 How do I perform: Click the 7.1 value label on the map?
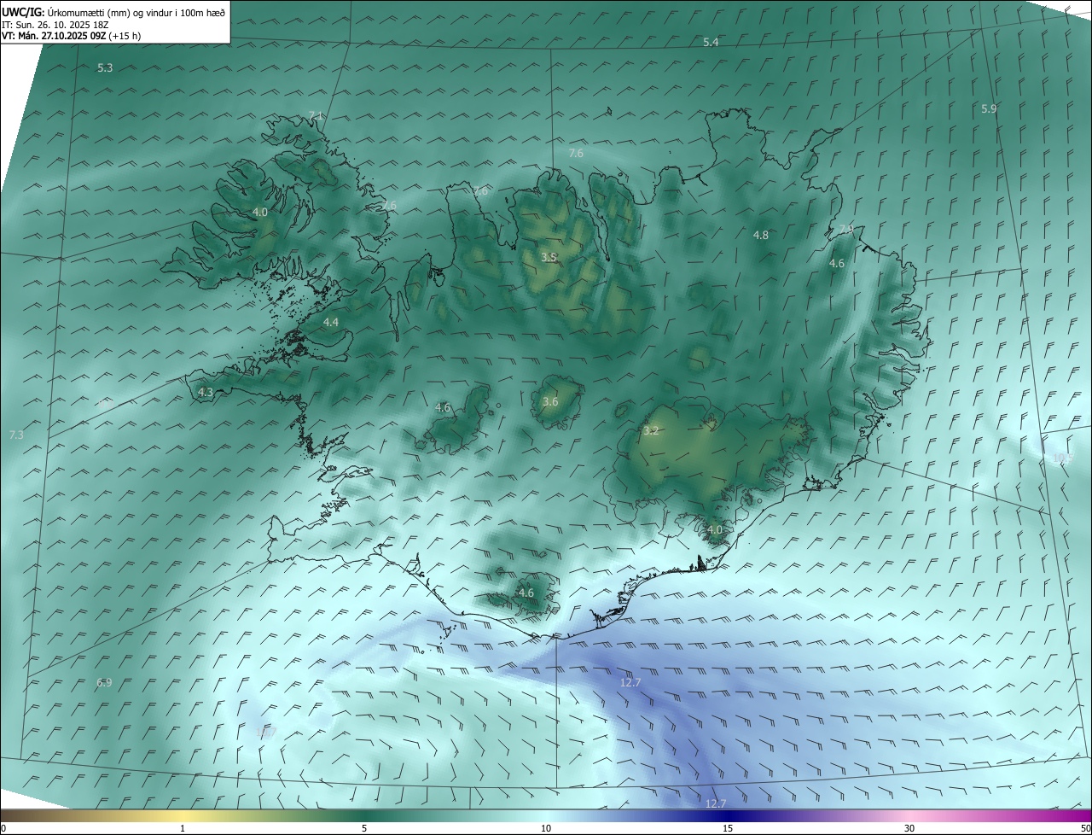[316, 115]
